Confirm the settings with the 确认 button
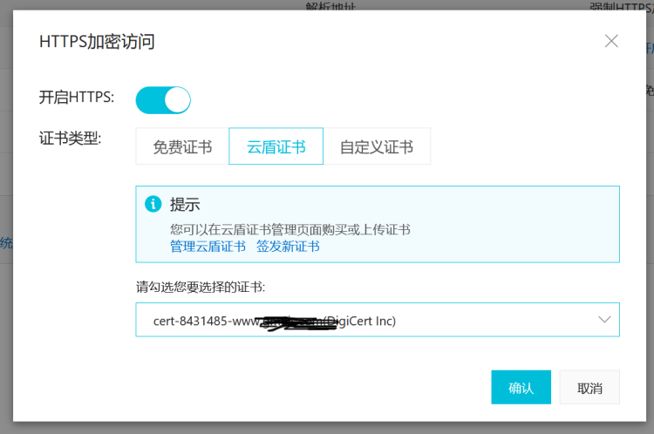The height and width of the screenshot is (434, 654). 521,387
